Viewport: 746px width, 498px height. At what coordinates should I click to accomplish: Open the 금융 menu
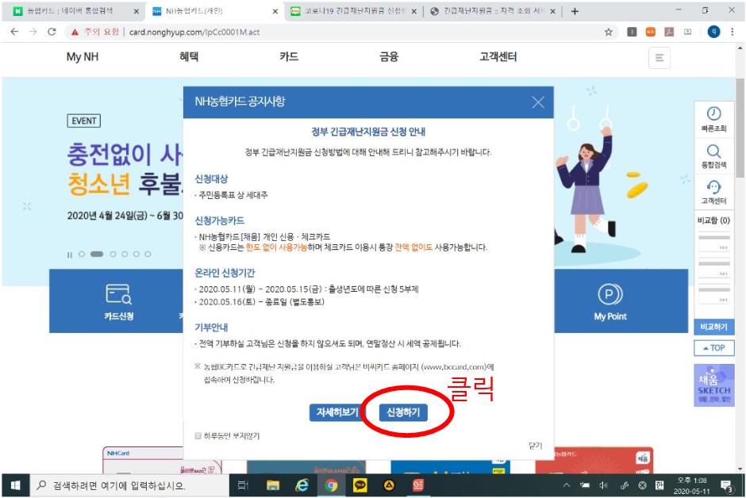[x=389, y=56]
